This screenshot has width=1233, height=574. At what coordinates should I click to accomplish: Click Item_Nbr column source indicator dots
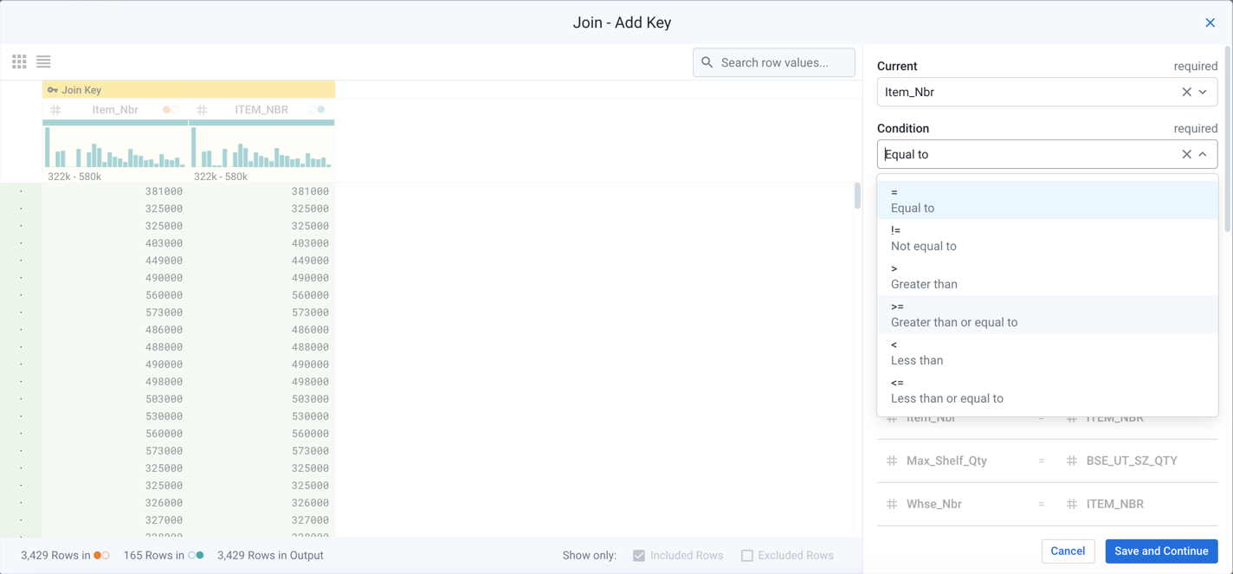[171, 110]
